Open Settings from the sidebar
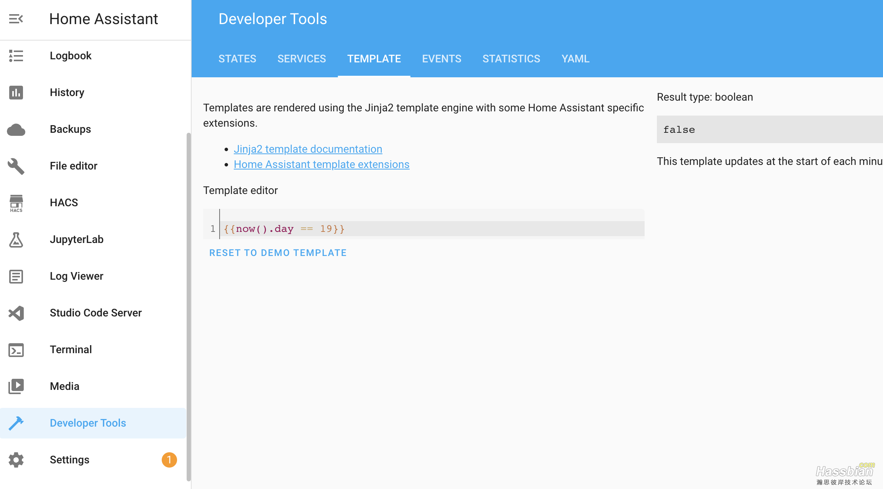This screenshot has height=489, width=883. [x=93, y=460]
